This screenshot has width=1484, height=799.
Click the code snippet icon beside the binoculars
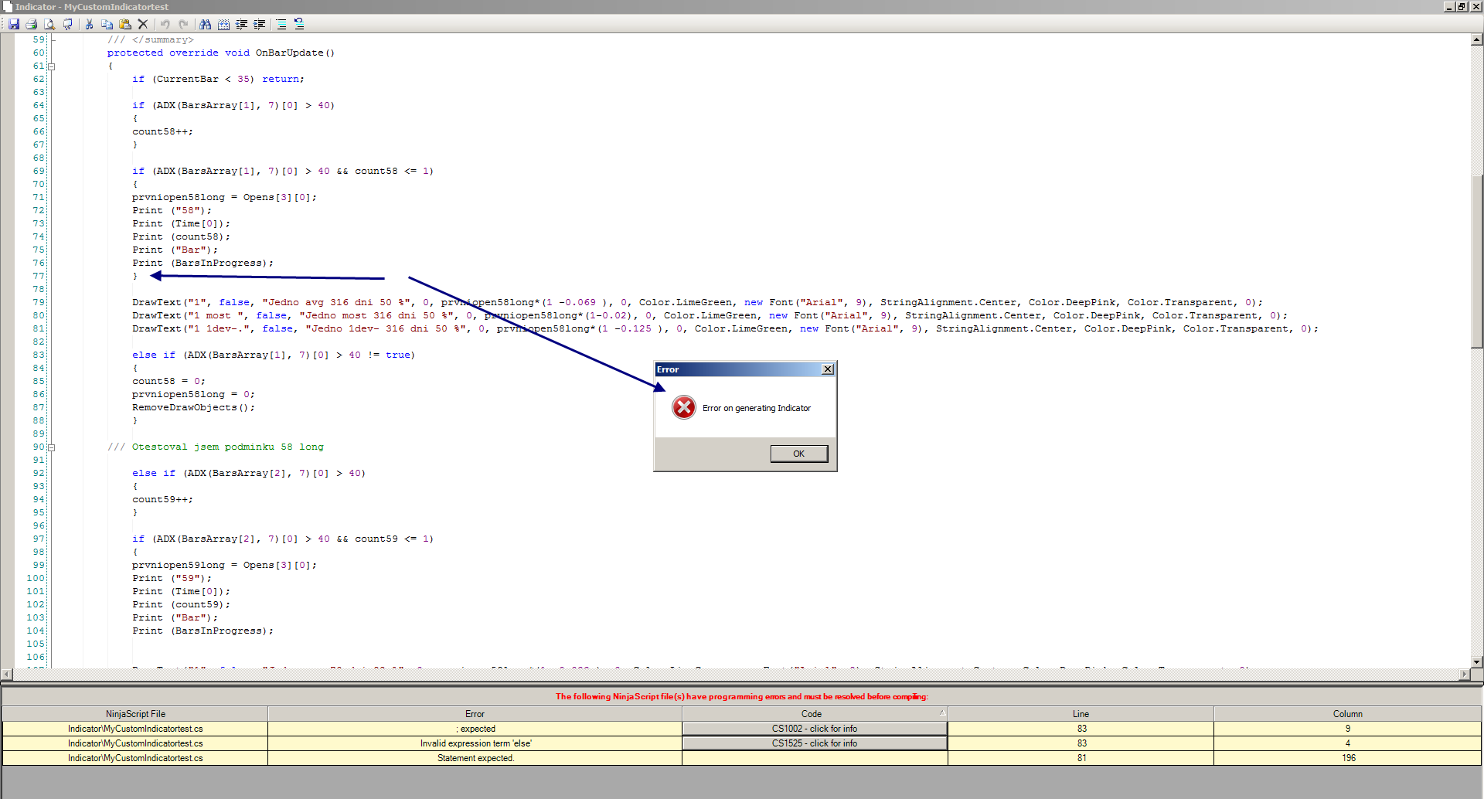tap(223, 24)
